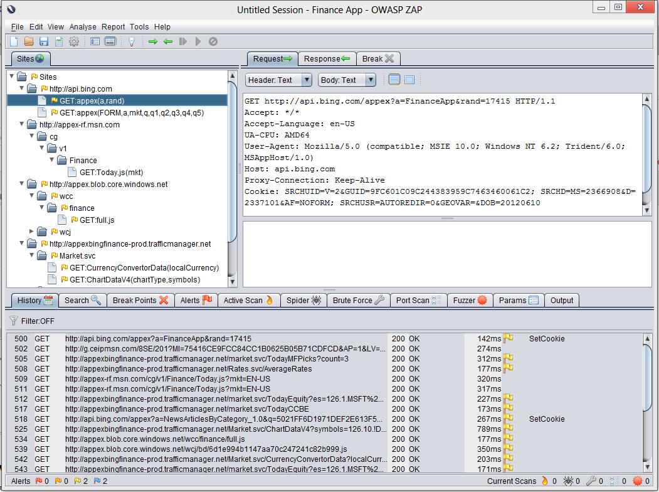Click the step icon in the toolbar
This screenshot has height=492, width=659.
click(183, 41)
